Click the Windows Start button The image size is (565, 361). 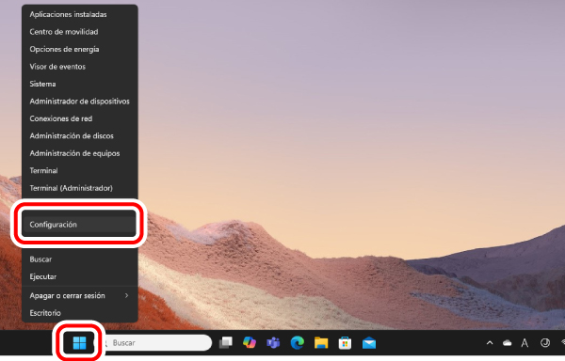(79, 342)
